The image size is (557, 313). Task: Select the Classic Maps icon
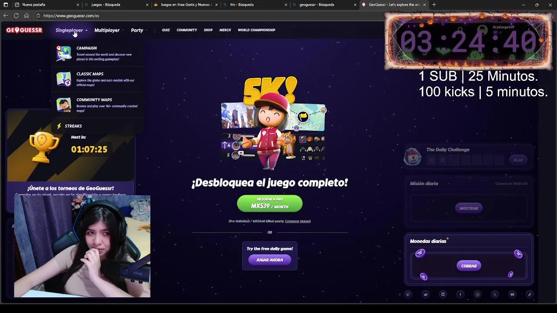pyautogui.click(x=64, y=79)
